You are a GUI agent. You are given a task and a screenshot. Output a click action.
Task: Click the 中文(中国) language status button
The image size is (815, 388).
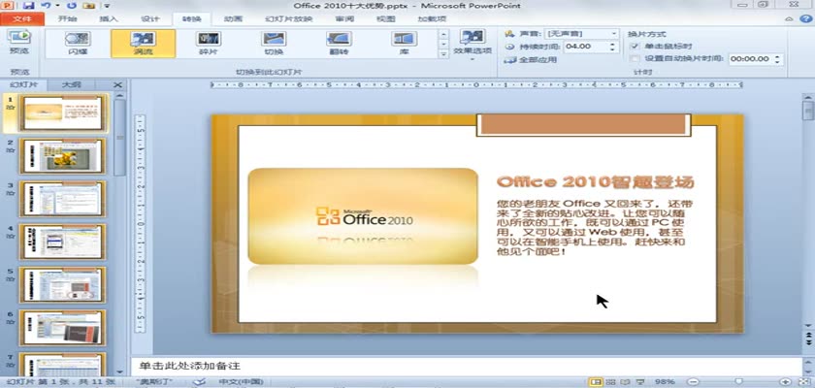pyautogui.click(x=241, y=382)
